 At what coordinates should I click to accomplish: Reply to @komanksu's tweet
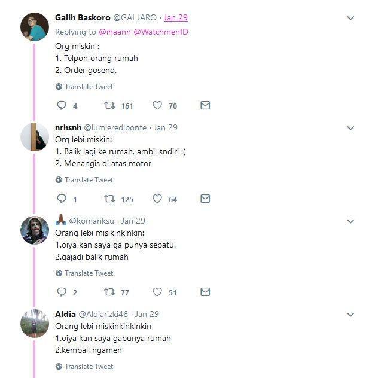click(62, 292)
